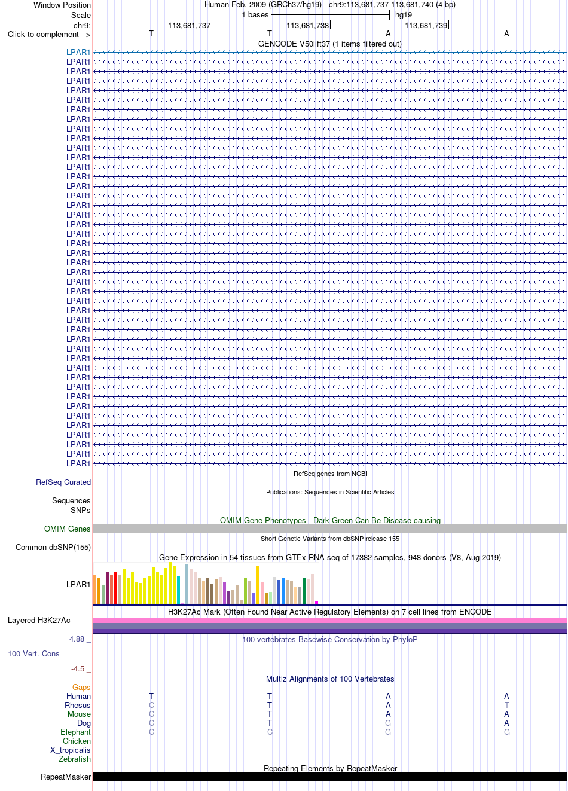Select the Mouse alignment row label
This screenshot has height=791, width=568.
click(79, 714)
